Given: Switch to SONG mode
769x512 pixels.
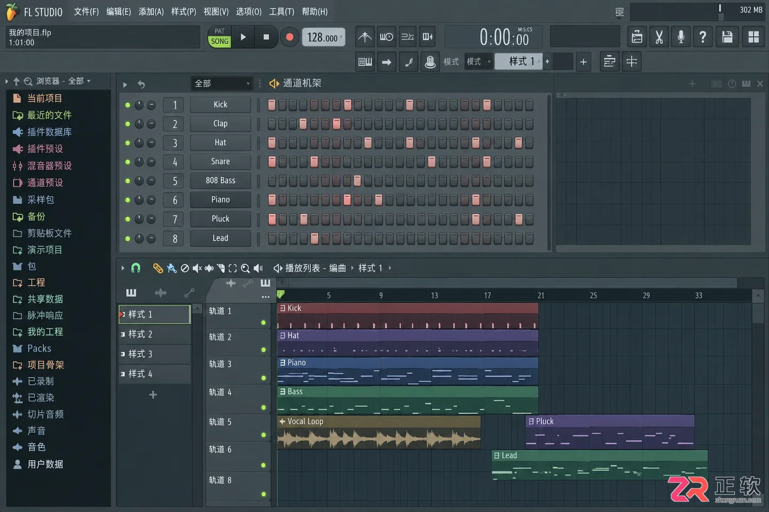Looking at the screenshot, I should pyautogui.click(x=219, y=42).
